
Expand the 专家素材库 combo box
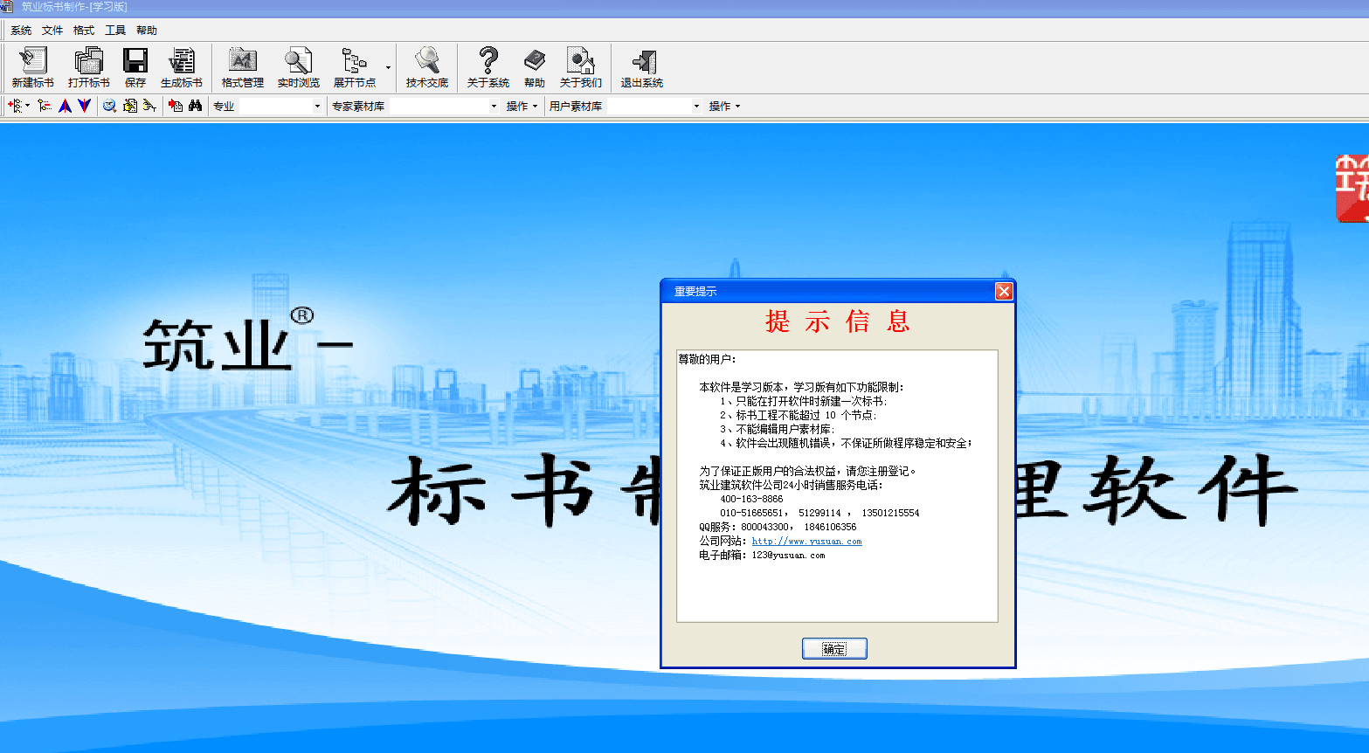pos(494,106)
